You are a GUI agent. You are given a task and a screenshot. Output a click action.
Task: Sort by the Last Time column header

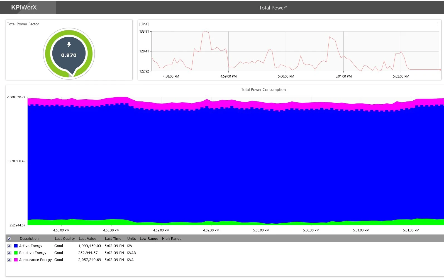tap(113, 238)
